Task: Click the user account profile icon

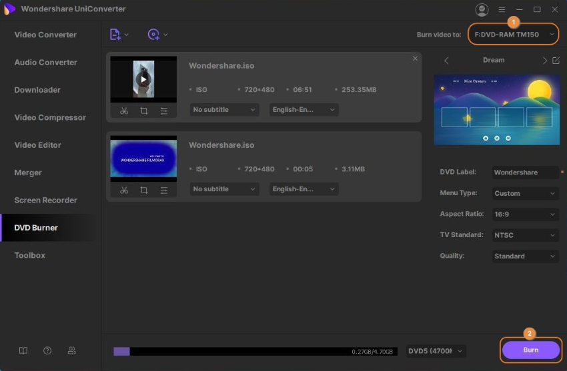Action: click(482, 9)
